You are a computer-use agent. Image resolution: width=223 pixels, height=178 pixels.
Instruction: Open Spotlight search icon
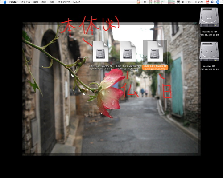[218, 2]
